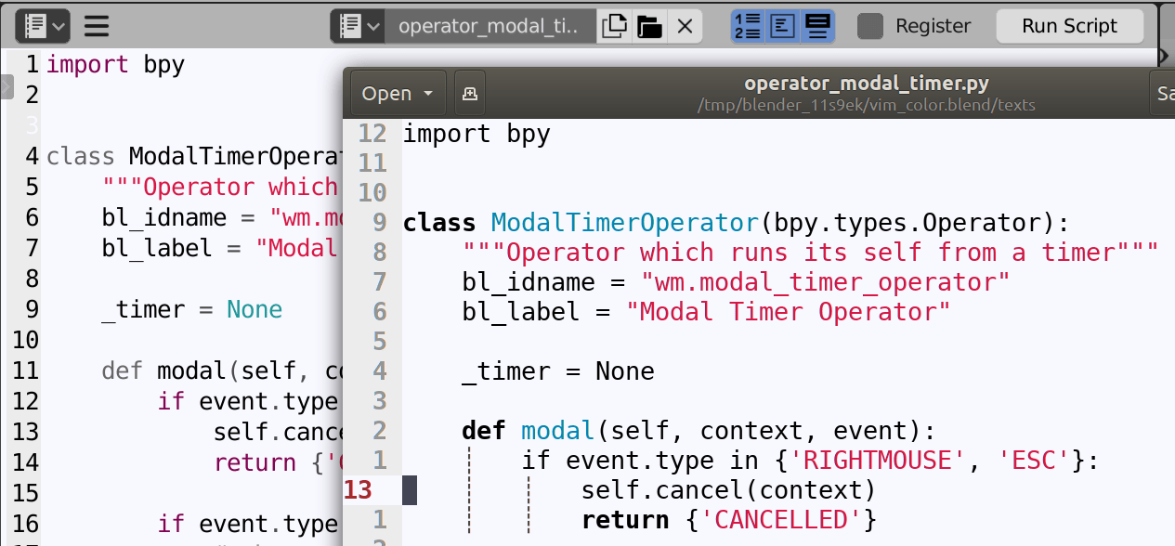Click the editor type selector icon top-left
The width and height of the screenshot is (1175, 546).
click(x=35, y=25)
